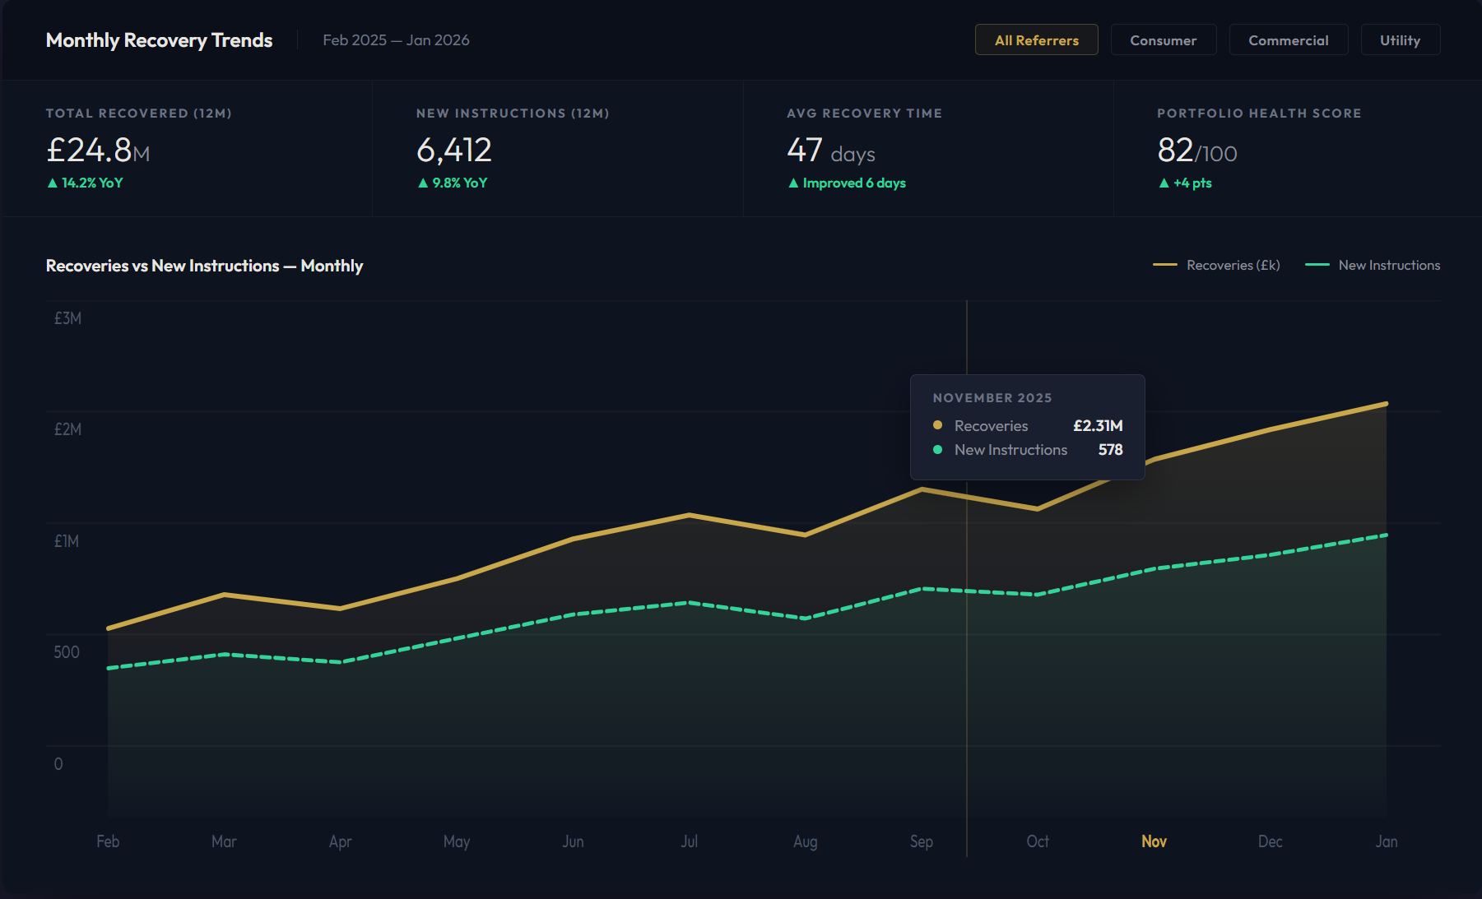
Task: Click the green New Instructions tooltip dot
Action: [x=936, y=450]
